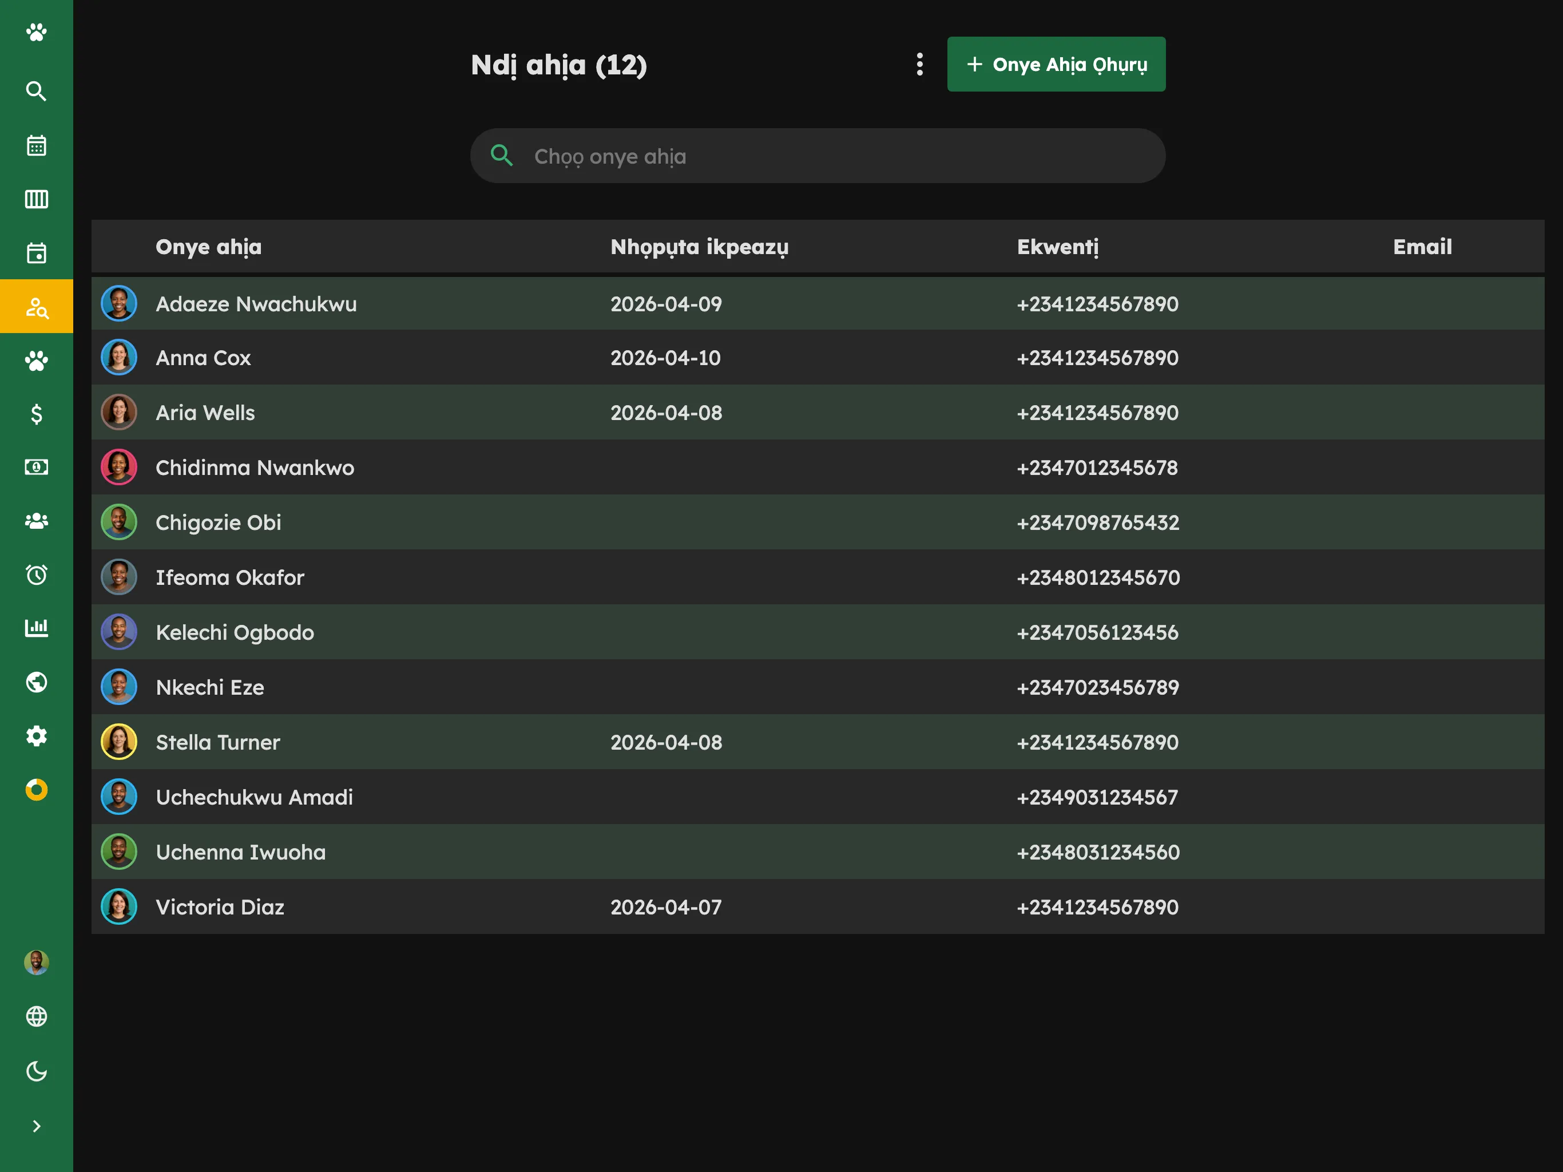
Task: Click the Ndị ahịa (12) page title
Action: 559,65
